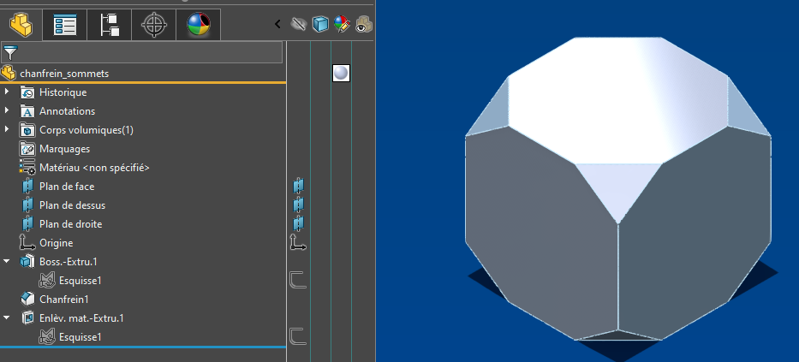The image size is (799, 362).
Task: Collapse the Enlèv. mat.-Extru.1 feature
Action: point(7,317)
